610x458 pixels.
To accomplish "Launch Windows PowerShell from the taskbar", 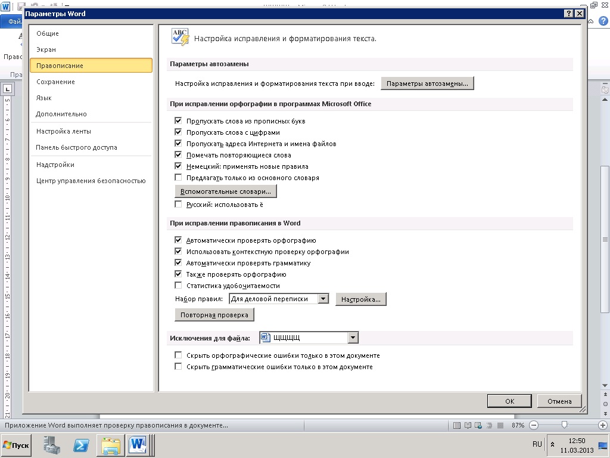I will [81, 445].
